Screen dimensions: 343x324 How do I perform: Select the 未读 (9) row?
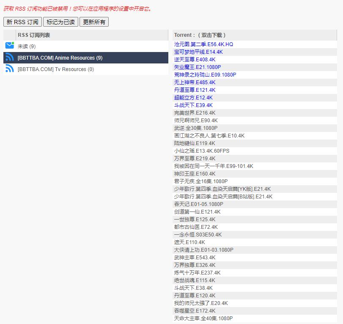86,46
